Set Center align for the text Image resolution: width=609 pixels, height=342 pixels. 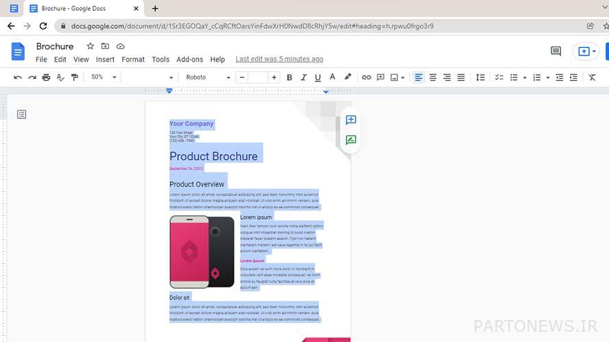pyautogui.click(x=433, y=77)
